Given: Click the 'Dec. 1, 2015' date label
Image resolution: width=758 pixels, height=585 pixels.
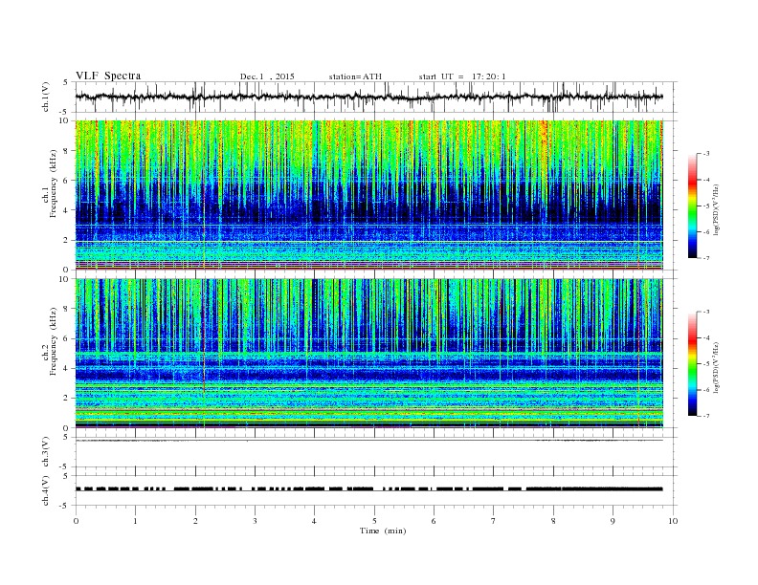Looking at the screenshot, I should point(267,76).
